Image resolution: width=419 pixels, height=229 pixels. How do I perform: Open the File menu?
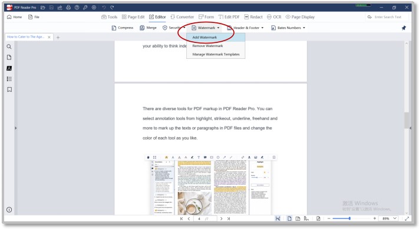click(x=34, y=17)
